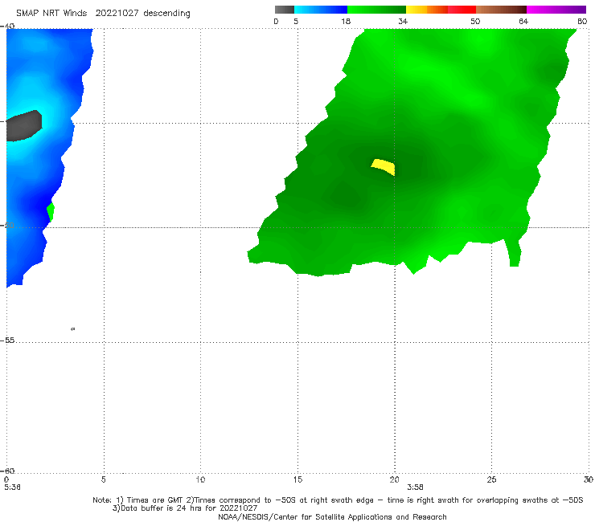Click the red segment of the color bar
The image size is (595, 522).
pos(462,10)
